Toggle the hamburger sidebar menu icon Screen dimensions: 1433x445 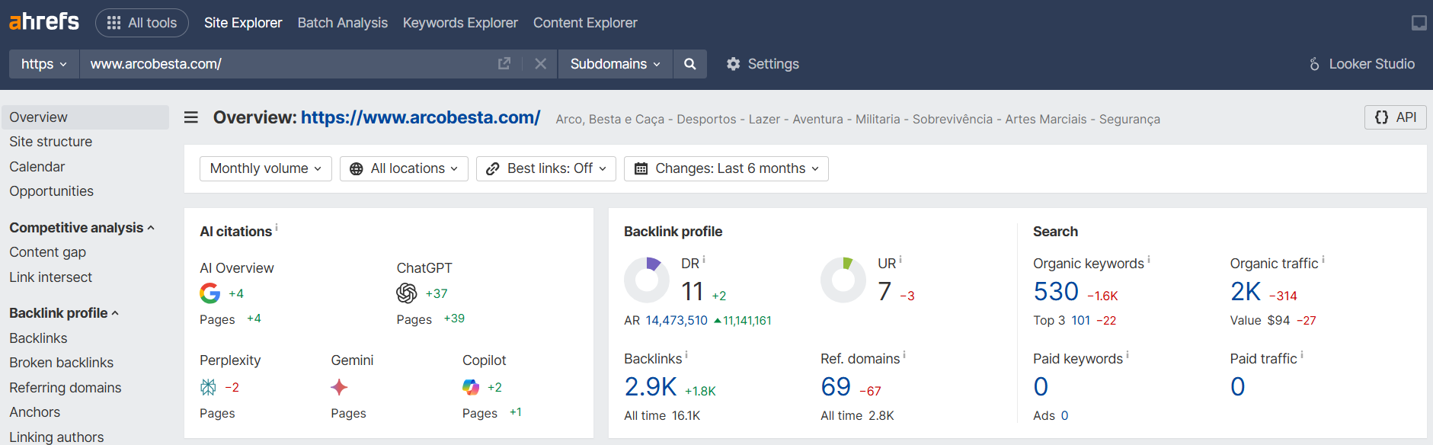[x=191, y=117]
